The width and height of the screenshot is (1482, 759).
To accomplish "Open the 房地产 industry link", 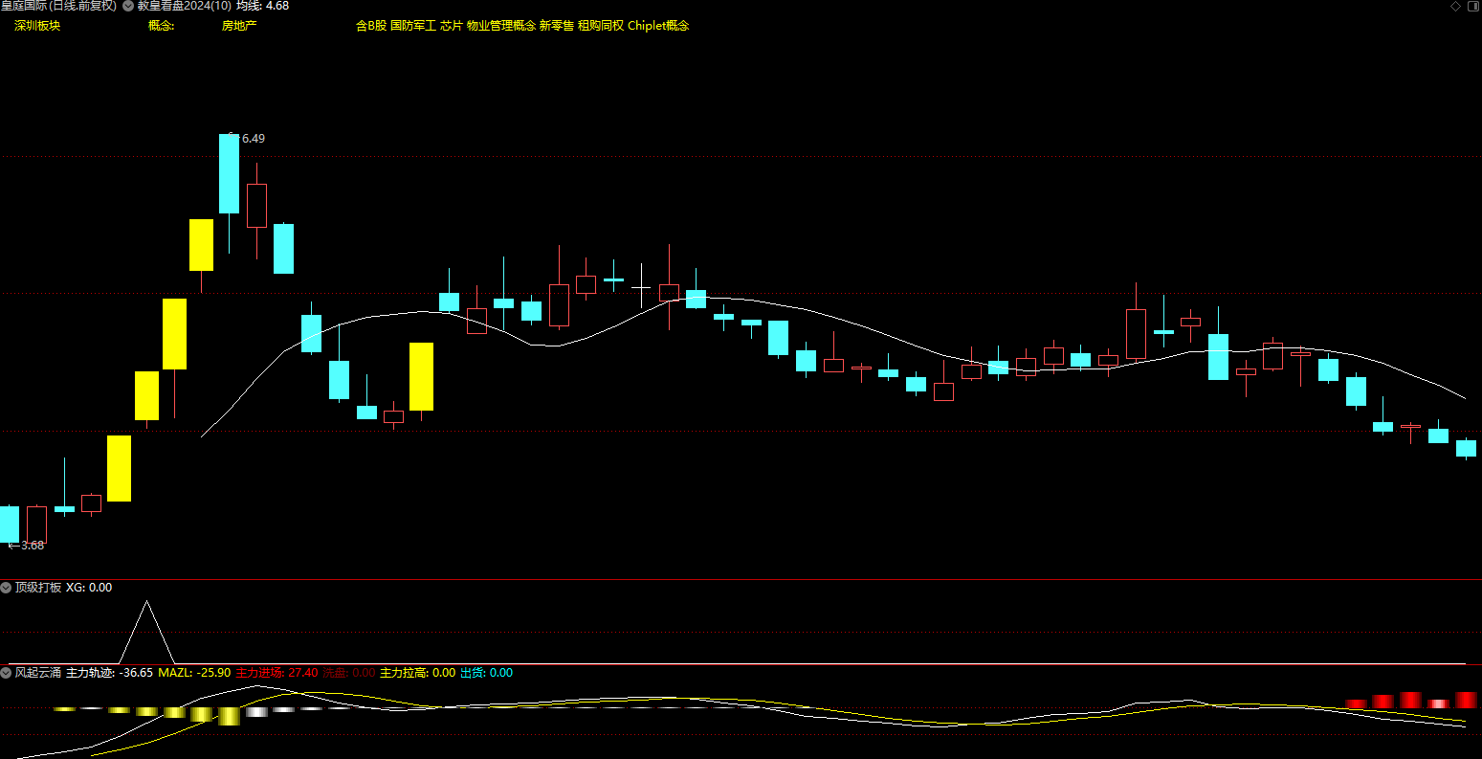I will (239, 26).
